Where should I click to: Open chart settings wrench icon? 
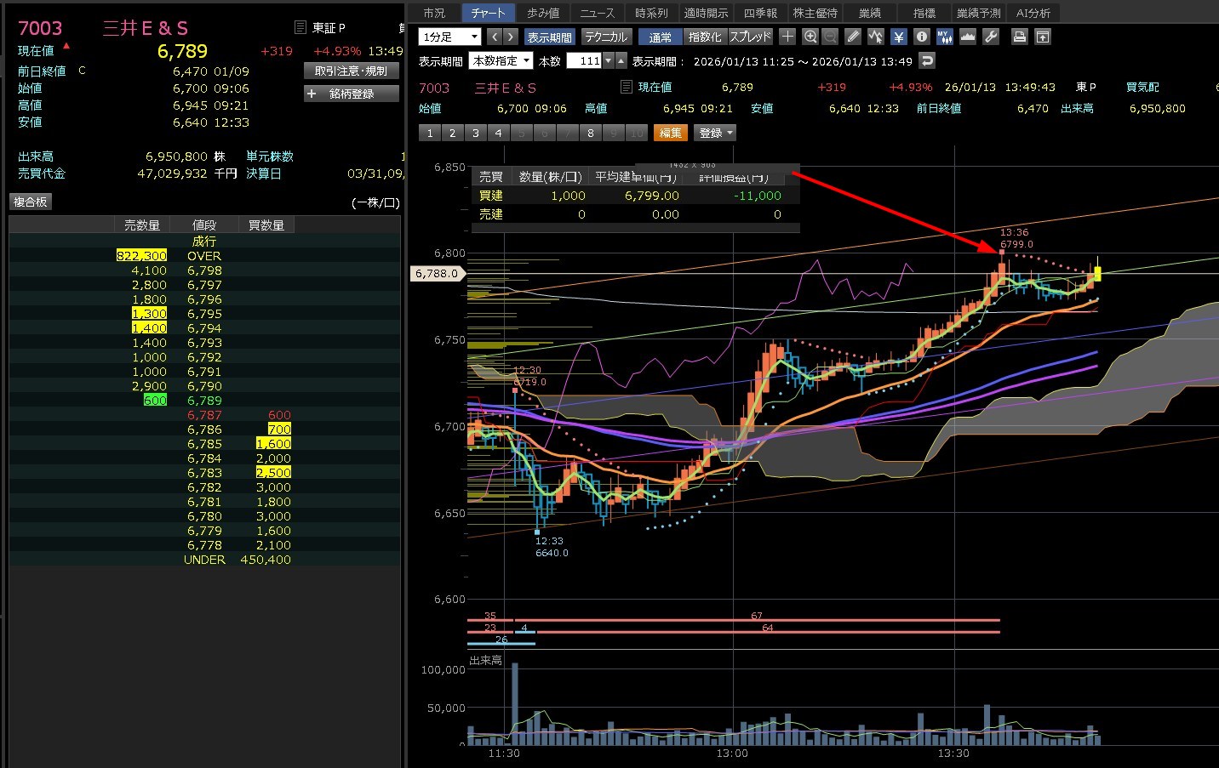(x=990, y=37)
